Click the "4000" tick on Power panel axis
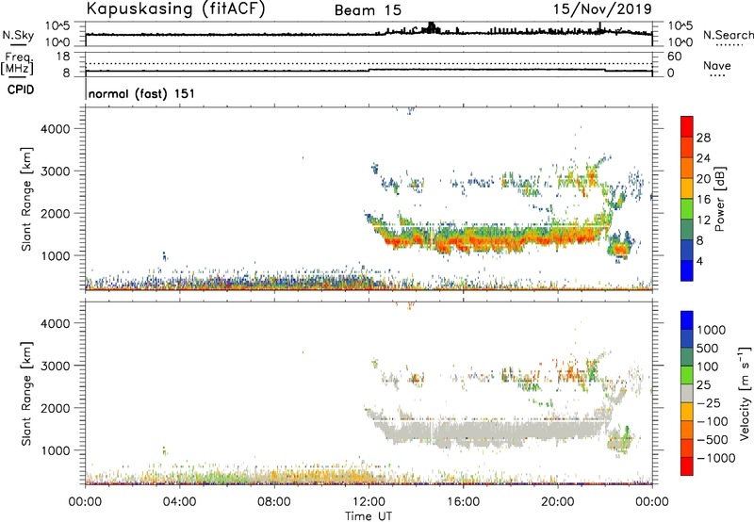This screenshot has height=522, width=754. pyautogui.click(x=55, y=129)
